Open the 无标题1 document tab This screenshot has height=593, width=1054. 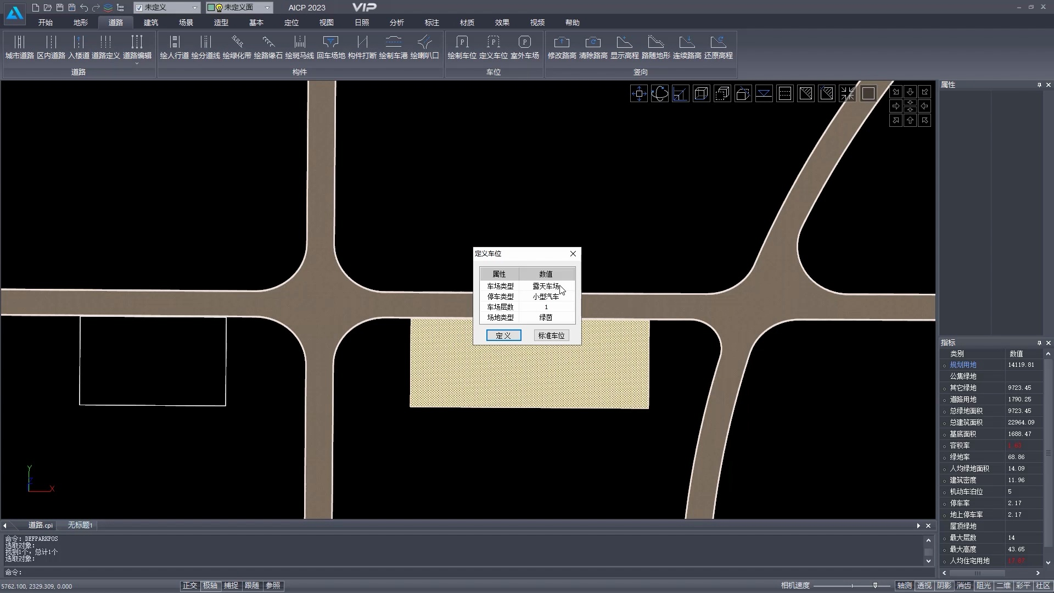(x=80, y=525)
